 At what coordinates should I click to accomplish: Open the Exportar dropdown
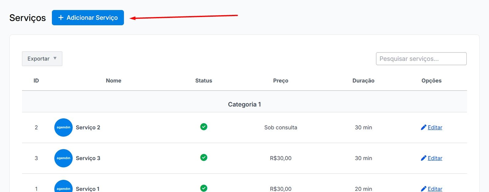pos(42,59)
